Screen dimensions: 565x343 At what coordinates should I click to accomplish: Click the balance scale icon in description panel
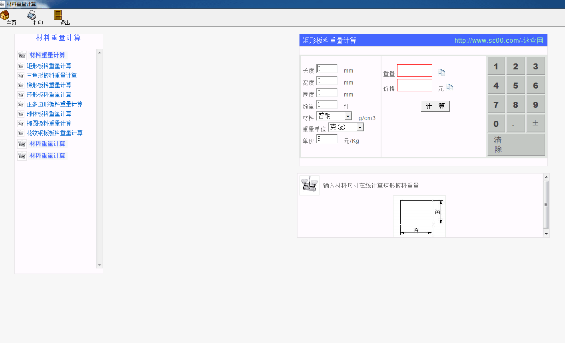tap(309, 185)
